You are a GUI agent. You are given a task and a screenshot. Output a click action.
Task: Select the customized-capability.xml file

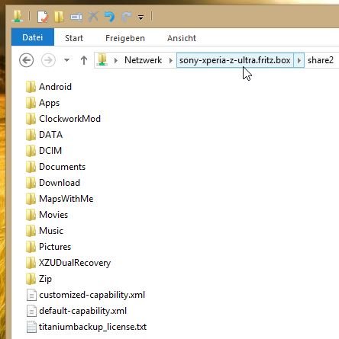pyautogui.click(x=86, y=295)
